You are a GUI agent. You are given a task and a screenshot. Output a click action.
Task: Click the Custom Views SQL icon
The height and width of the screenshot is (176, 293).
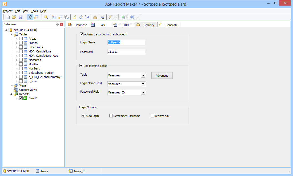click(16, 89)
